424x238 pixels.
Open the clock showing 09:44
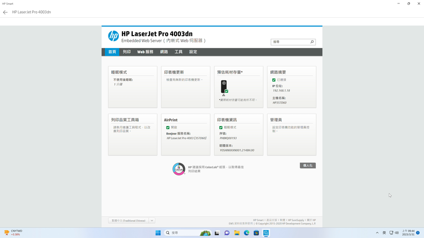(x=408, y=233)
